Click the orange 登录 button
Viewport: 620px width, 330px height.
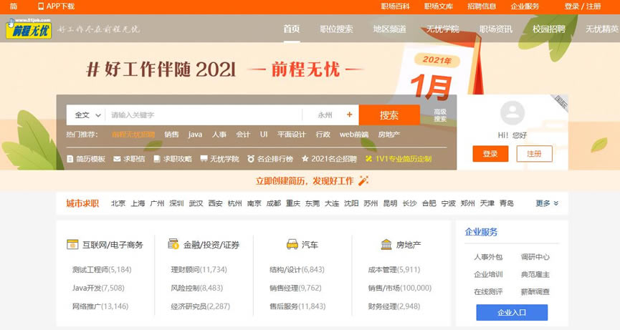click(490, 154)
